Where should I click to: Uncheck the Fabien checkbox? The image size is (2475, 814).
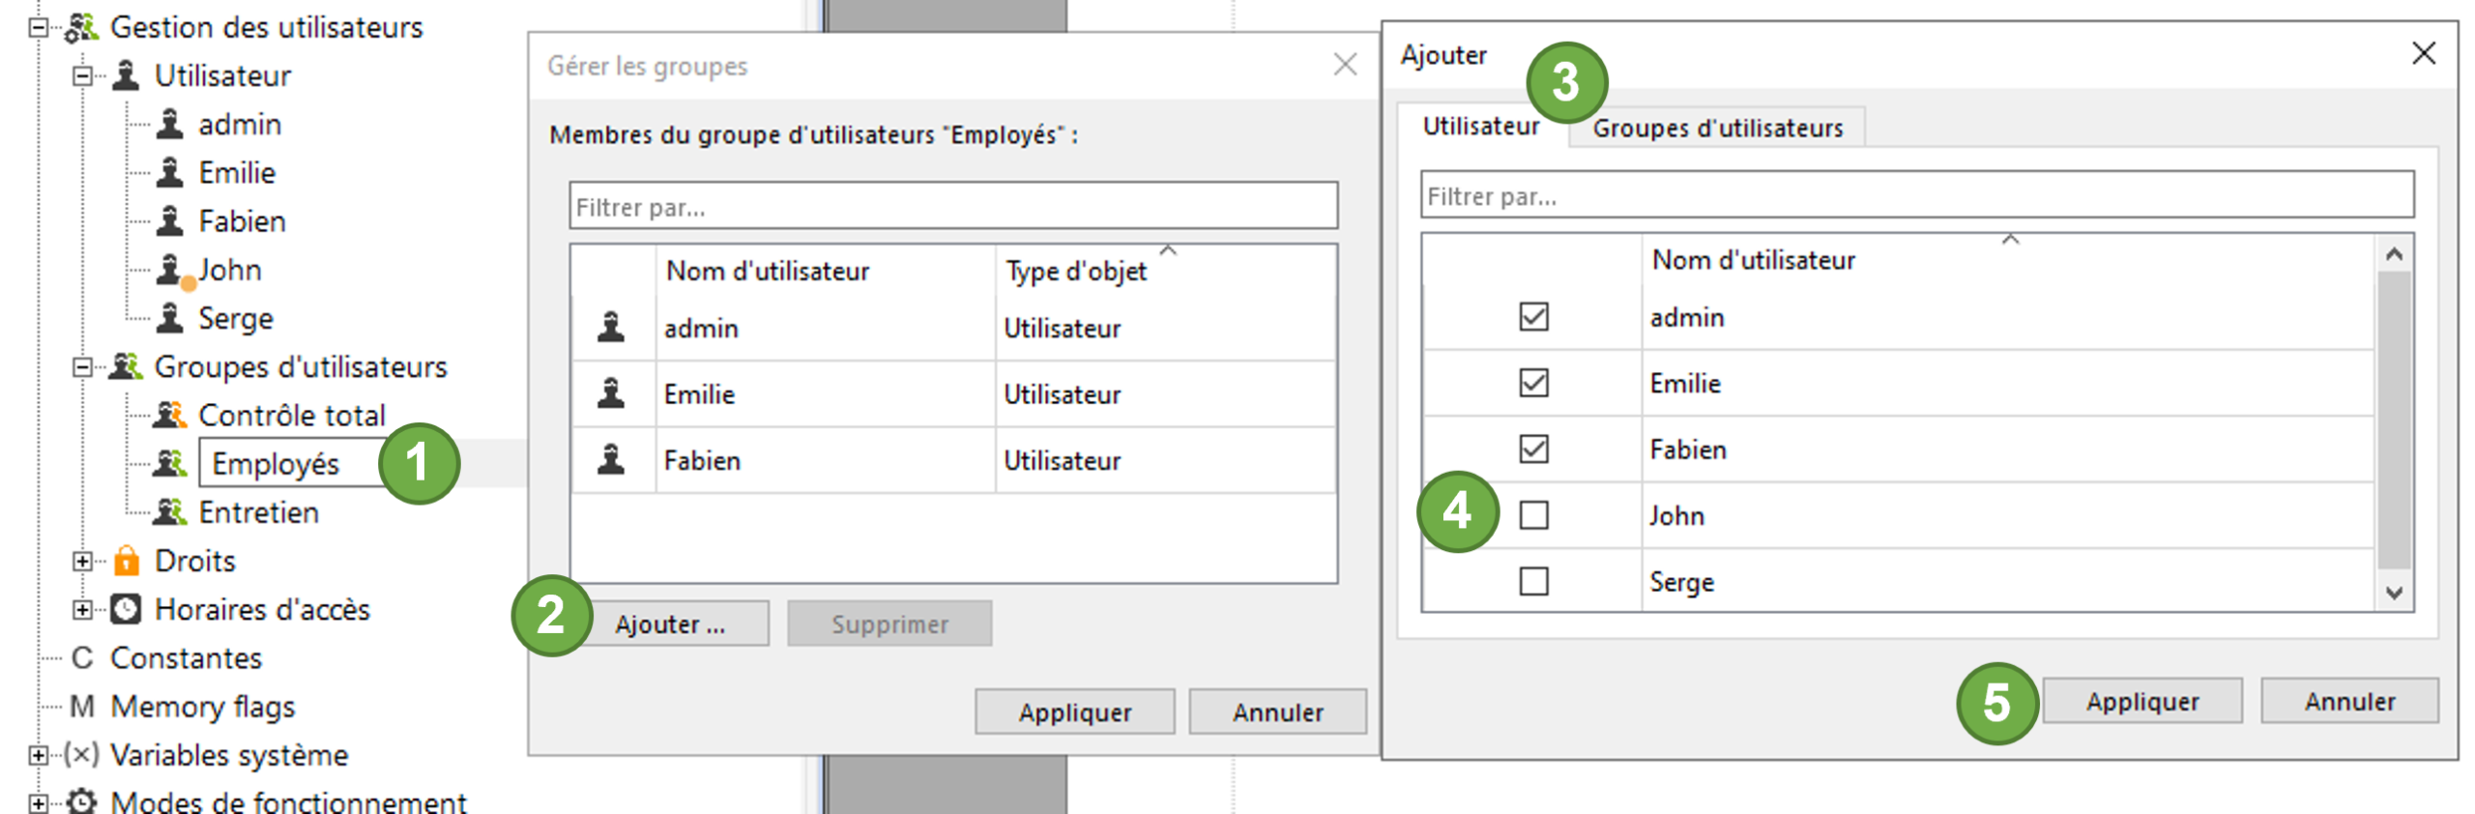coord(1532,450)
